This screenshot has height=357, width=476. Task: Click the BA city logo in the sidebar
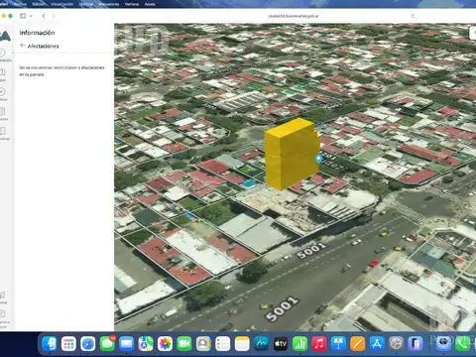(5, 36)
